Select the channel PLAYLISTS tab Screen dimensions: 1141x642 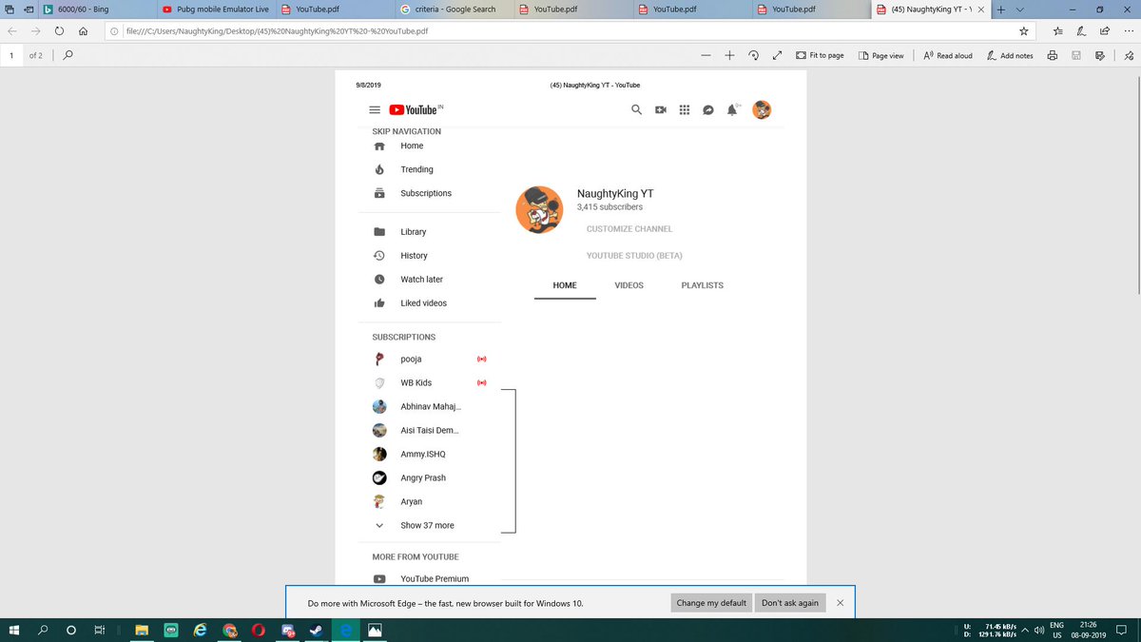click(702, 285)
